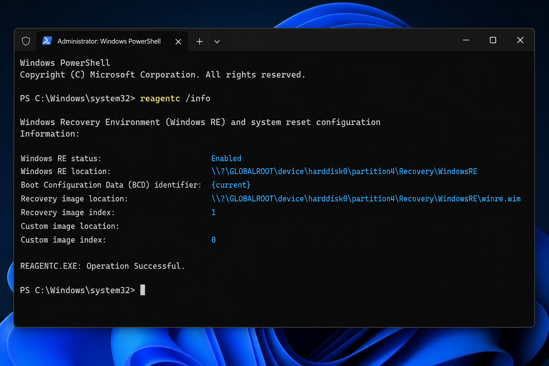Image resolution: width=549 pixels, height=366 pixels.
Task: Click the Windows RE location path ending WindowsRE
Action: click(x=344, y=172)
